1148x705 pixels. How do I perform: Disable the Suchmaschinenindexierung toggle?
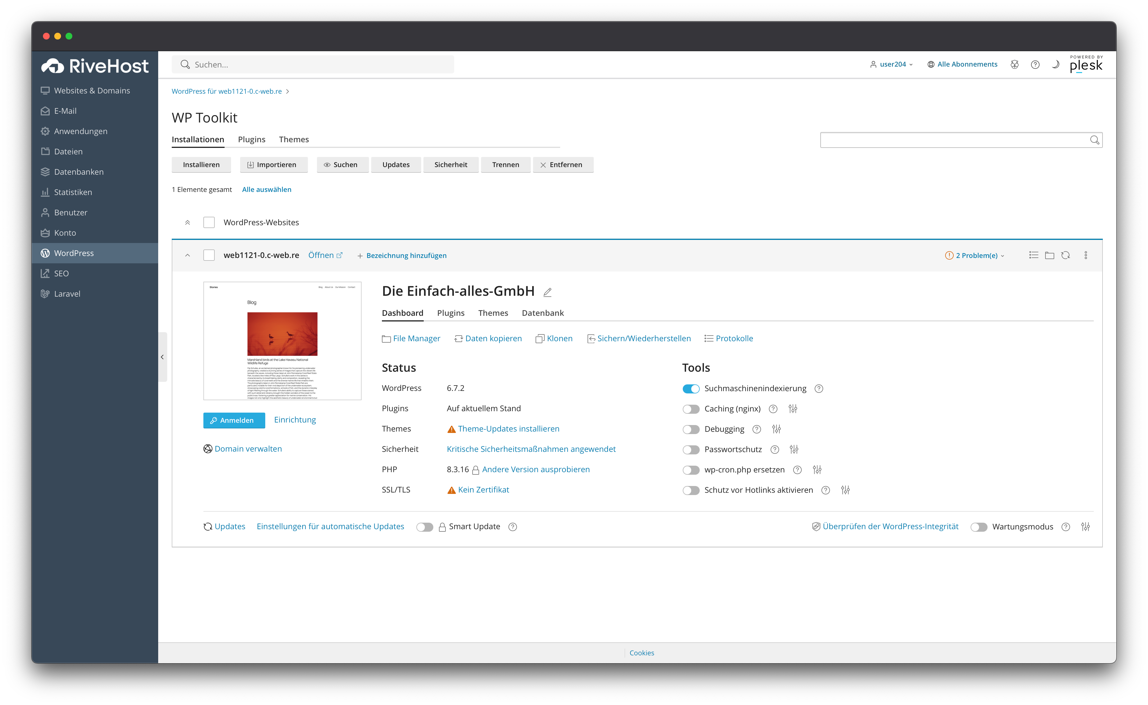(x=691, y=388)
